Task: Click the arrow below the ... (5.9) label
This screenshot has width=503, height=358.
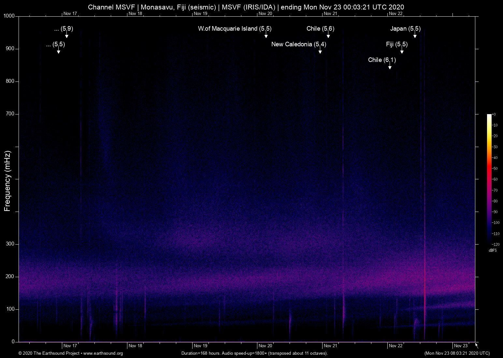Action: point(66,35)
